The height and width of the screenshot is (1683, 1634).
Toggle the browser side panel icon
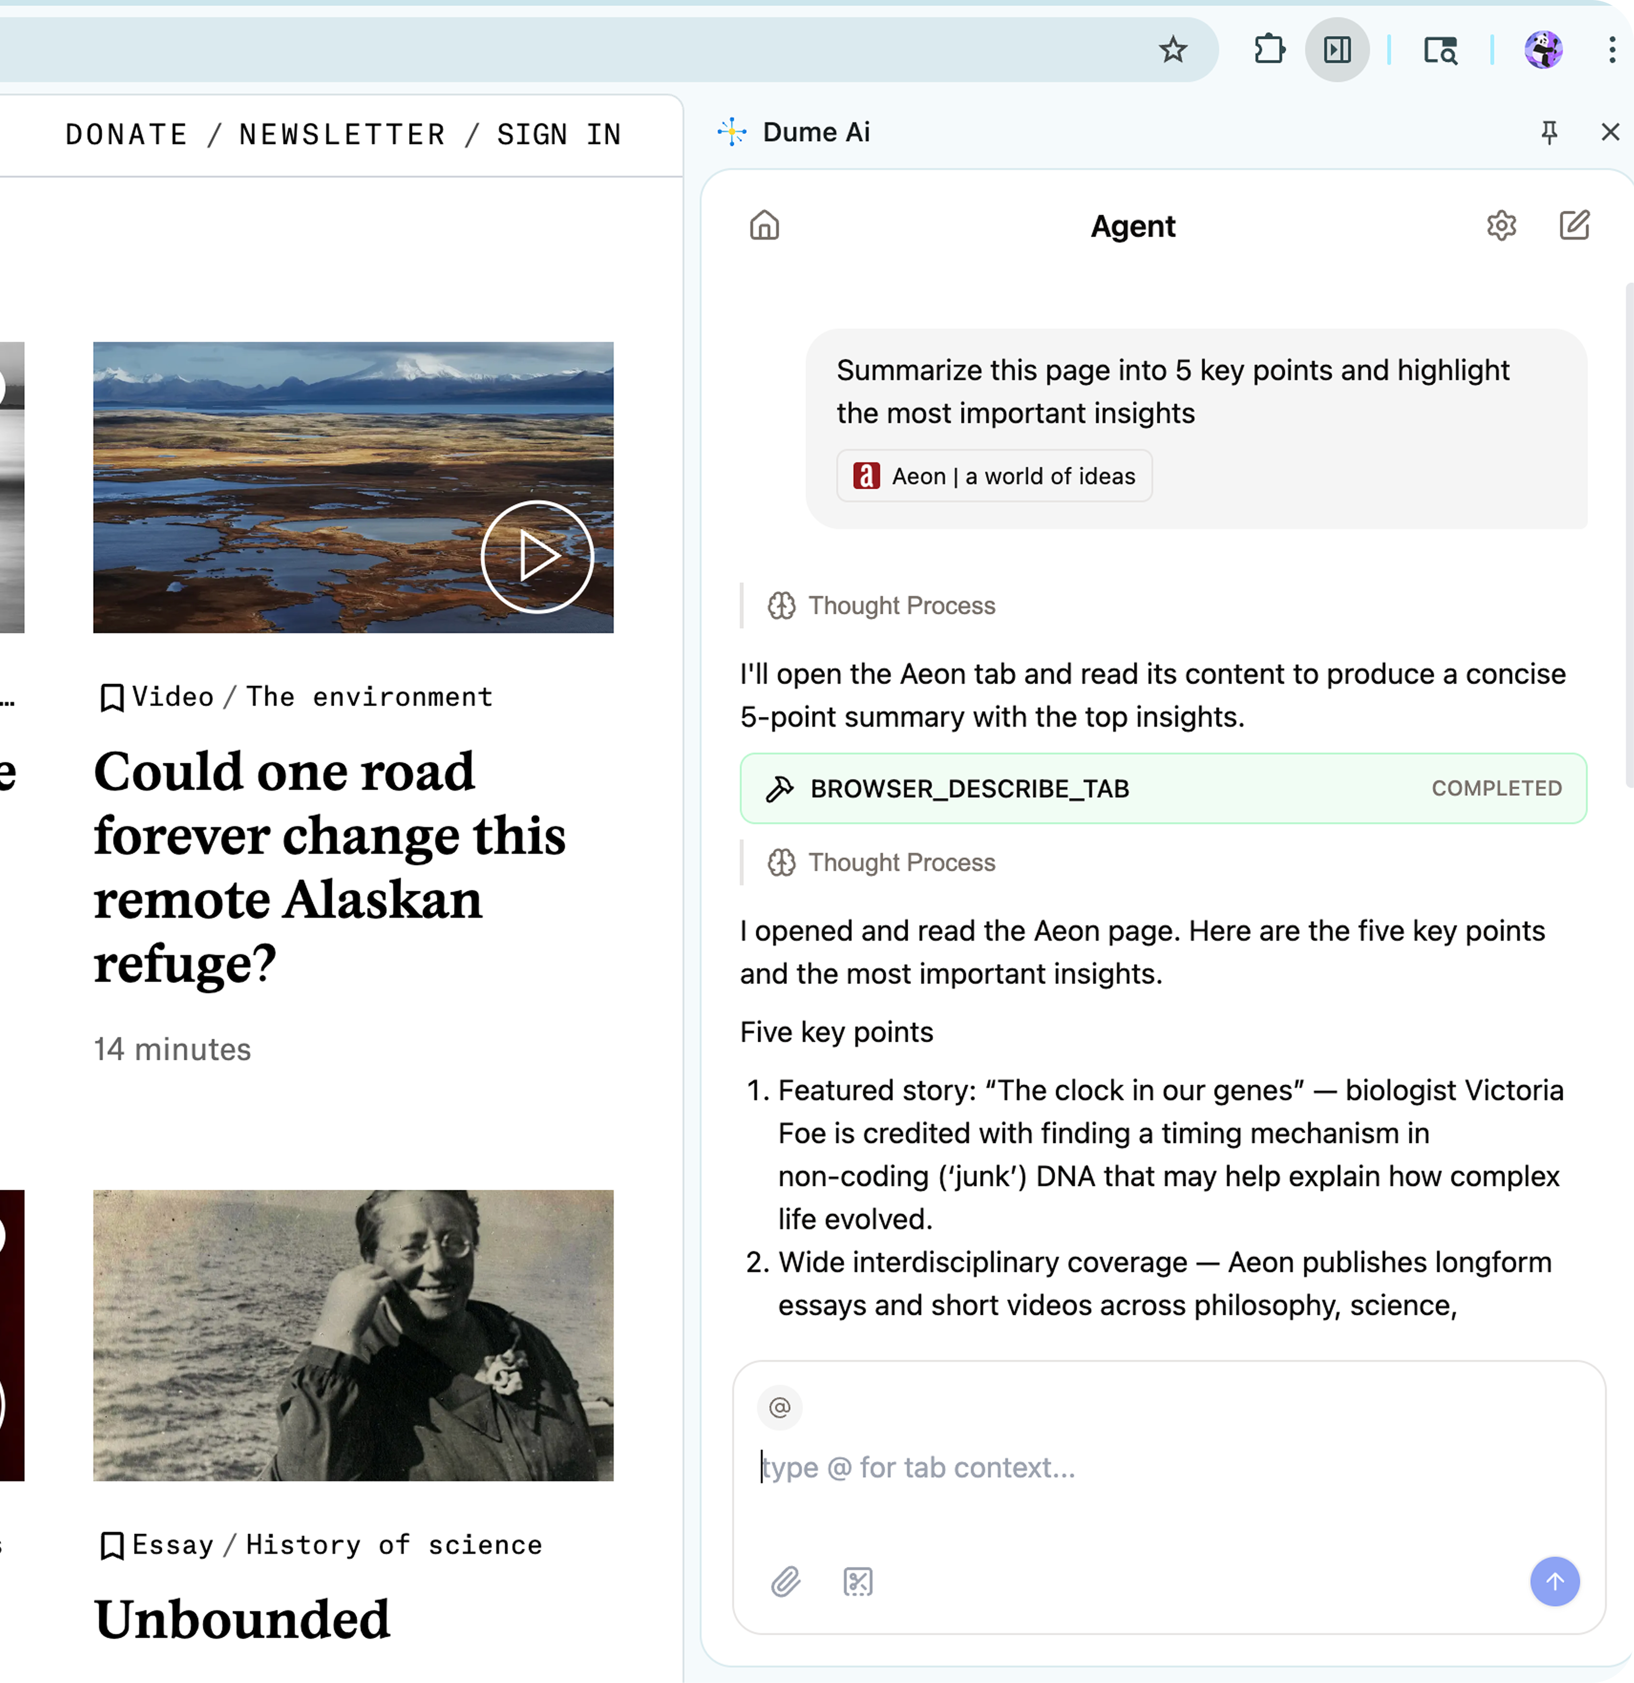[x=1337, y=50]
